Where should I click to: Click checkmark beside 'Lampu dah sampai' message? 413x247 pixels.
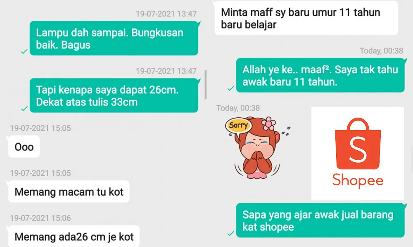point(24,51)
